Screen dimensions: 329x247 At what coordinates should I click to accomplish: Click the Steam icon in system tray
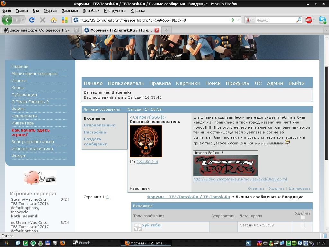pos(277,243)
